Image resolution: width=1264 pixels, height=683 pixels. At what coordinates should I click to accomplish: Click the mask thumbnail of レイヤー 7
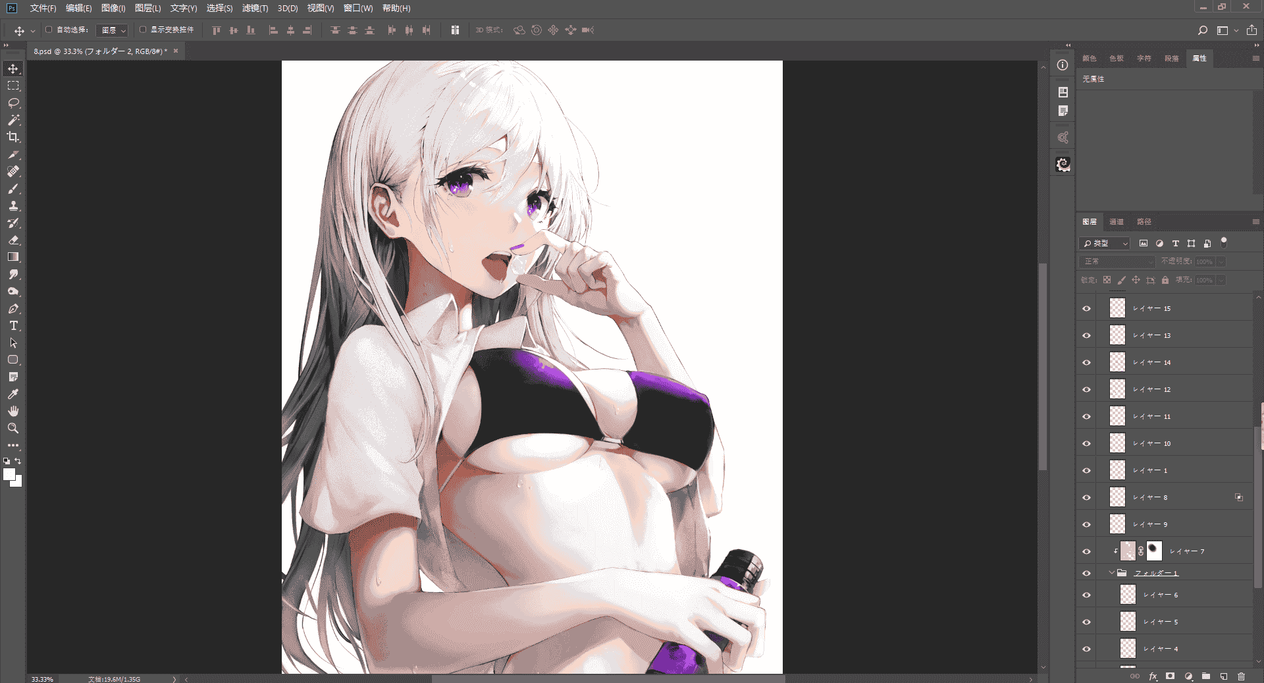1154,551
